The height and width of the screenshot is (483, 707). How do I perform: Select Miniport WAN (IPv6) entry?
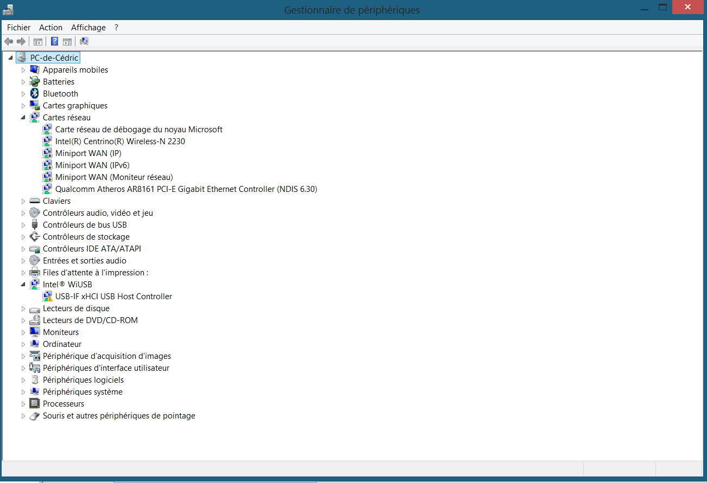click(x=92, y=165)
